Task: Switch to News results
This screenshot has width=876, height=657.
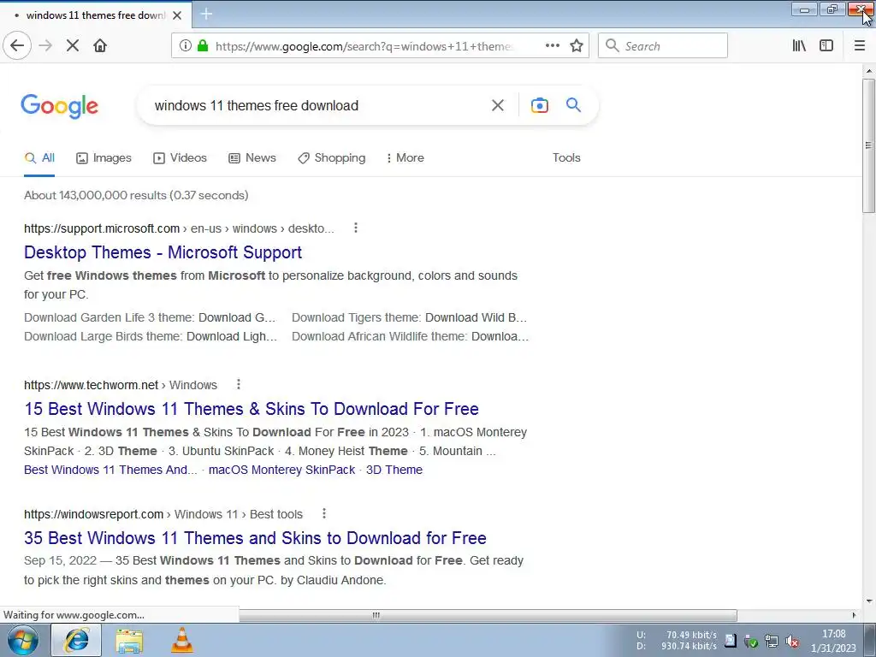Action: [x=252, y=158]
